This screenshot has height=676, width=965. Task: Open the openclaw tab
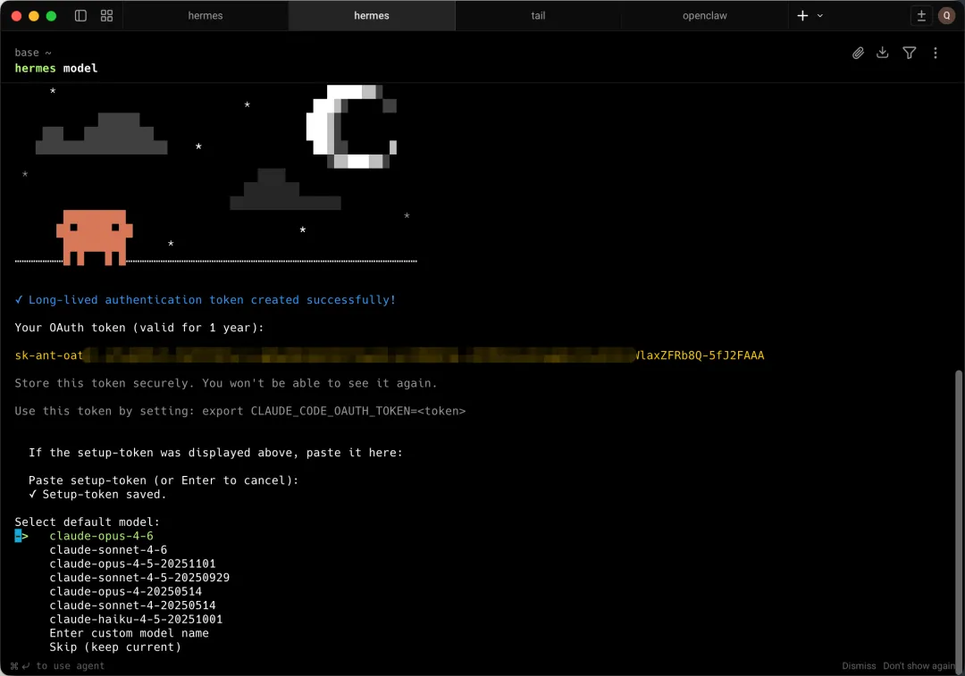click(x=705, y=15)
